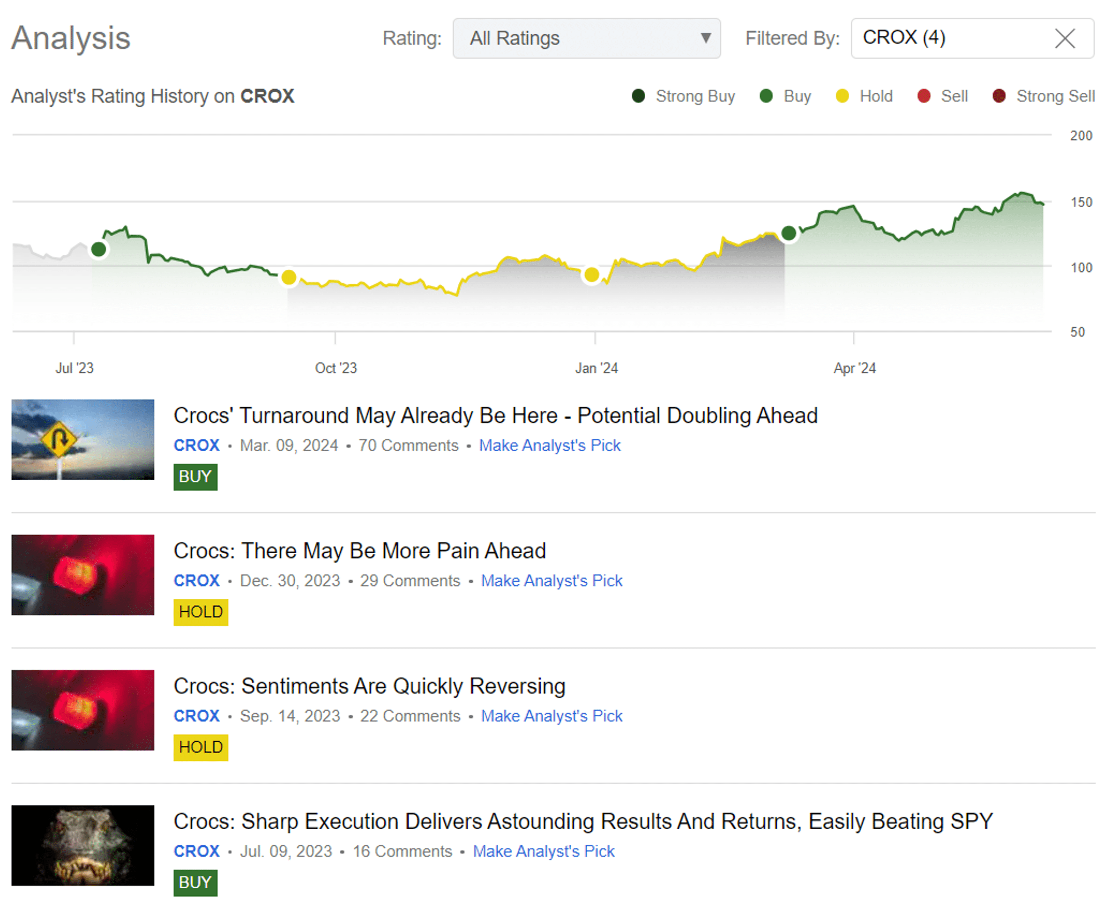This screenshot has width=1111, height=907.
Task: Open "Crocs: Sentiments Are Quickly Reversing" article
Action: [x=369, y=686]
